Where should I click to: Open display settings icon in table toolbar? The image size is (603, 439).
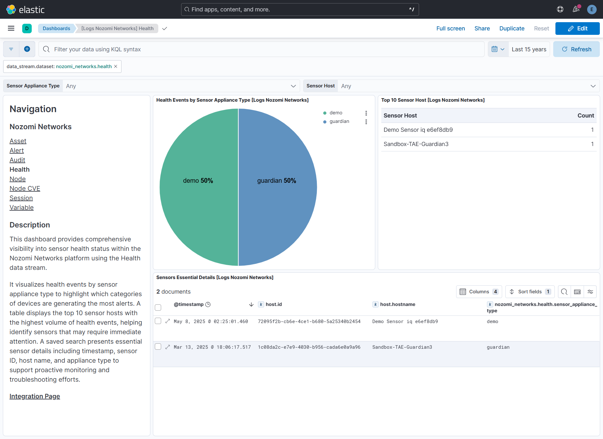point(590,292)
